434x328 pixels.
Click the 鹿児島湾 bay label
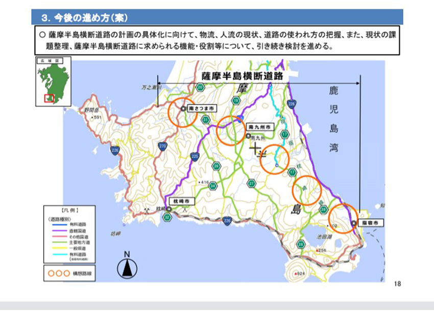point(334,119)
